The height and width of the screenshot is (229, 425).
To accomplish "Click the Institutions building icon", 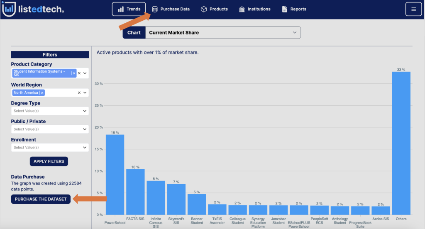I will (242, 9).
